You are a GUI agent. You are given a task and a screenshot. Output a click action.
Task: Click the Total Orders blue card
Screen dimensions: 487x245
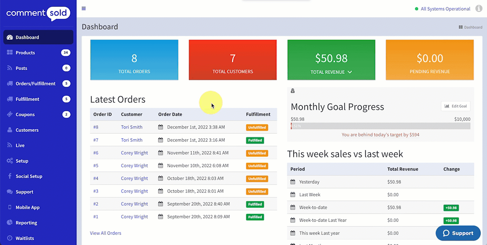pos(134,60)
